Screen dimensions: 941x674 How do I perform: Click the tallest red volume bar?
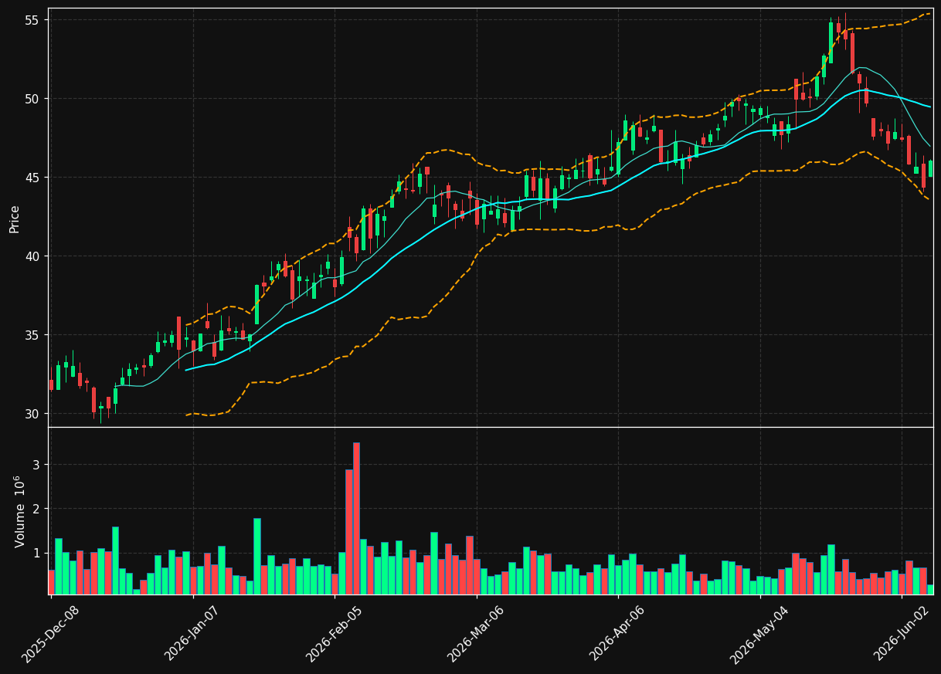[356, 518]
